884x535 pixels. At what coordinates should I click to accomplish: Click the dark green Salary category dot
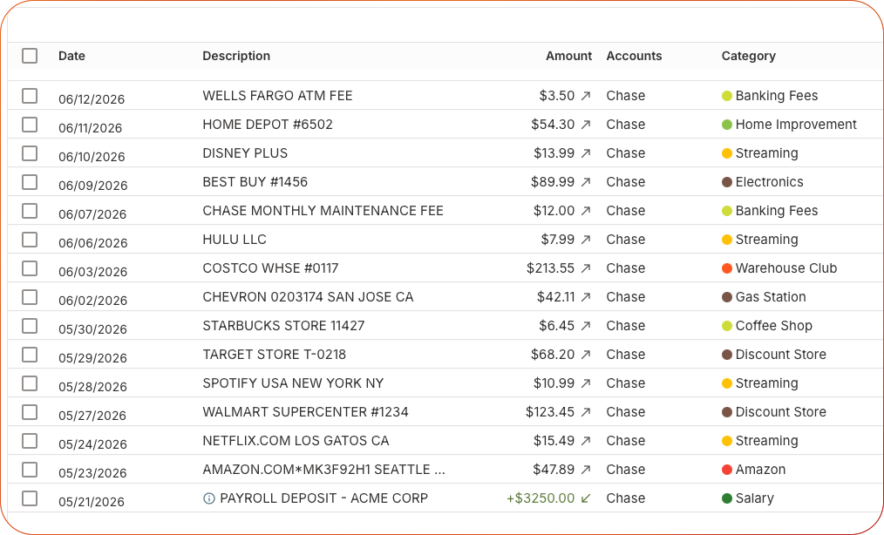727,498
